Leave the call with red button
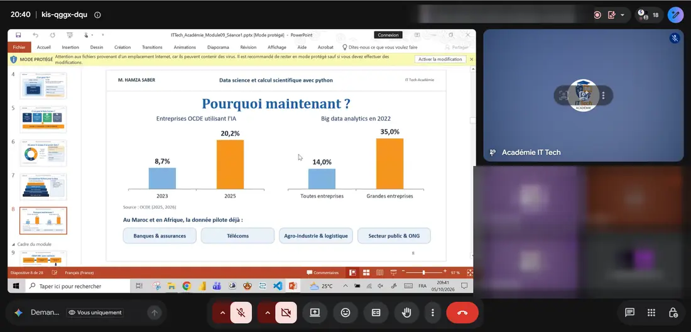The image size is (691, 332). pyautogui.click(x=462, y=313)
